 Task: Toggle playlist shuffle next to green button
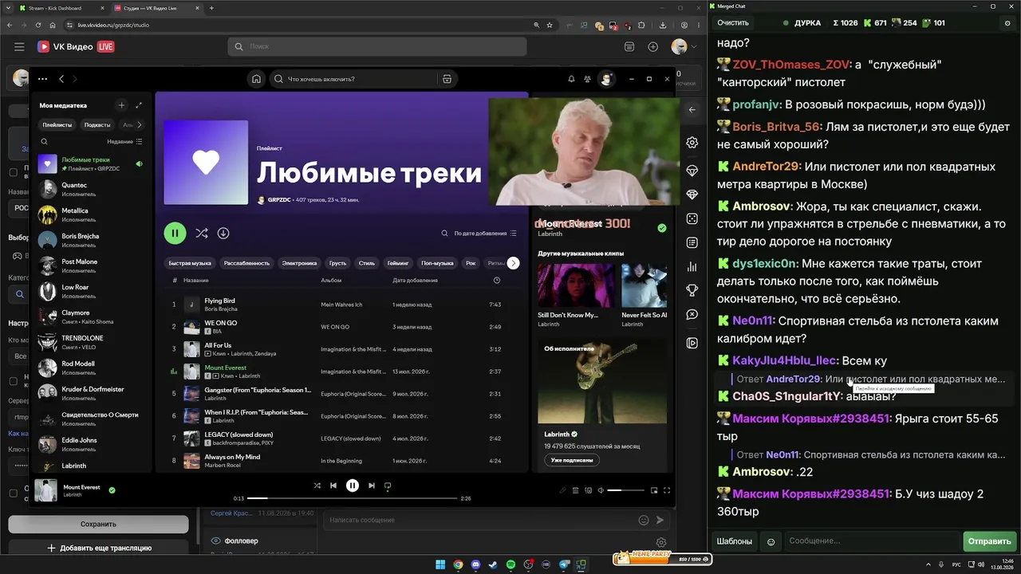point(201,234)
